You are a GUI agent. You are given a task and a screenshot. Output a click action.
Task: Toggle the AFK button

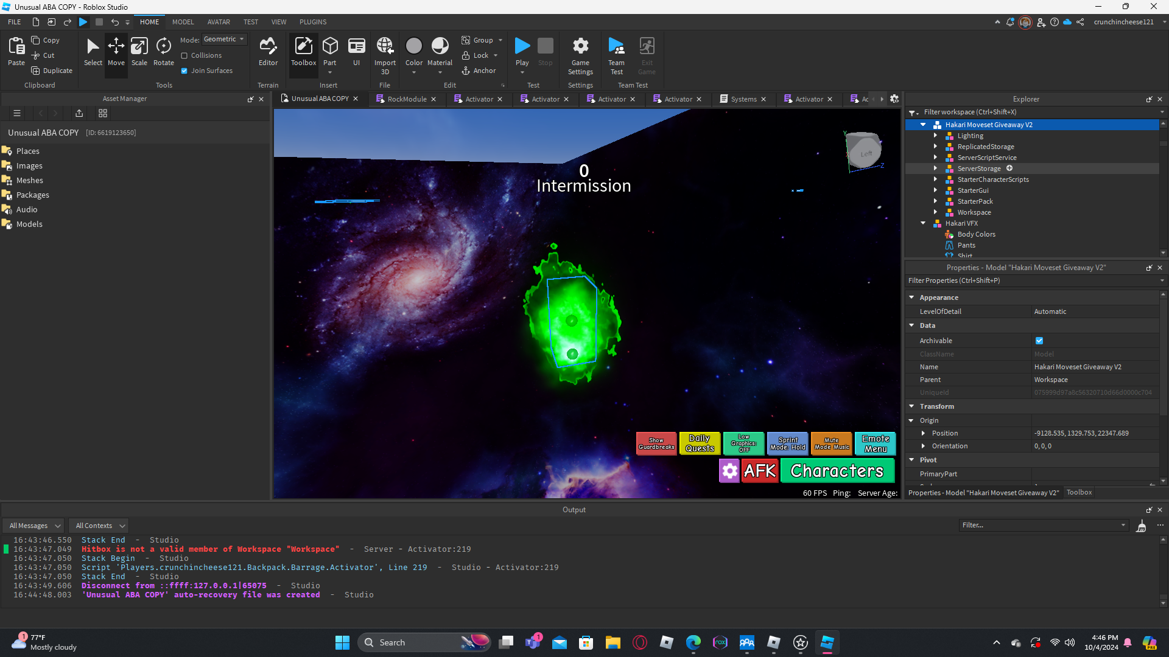[x=760, y=471]
